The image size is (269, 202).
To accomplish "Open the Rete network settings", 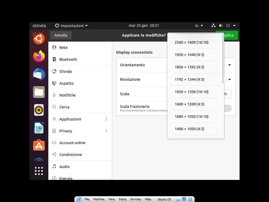I will (x=80, y=48).
